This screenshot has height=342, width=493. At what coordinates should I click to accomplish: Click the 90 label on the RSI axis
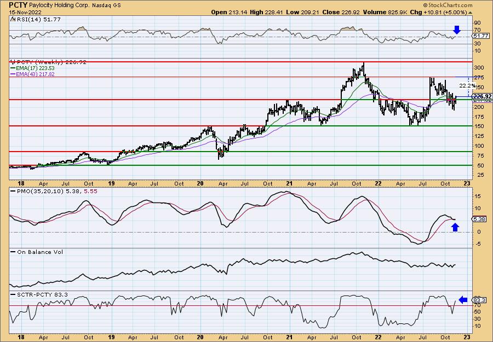pos(478,22)
